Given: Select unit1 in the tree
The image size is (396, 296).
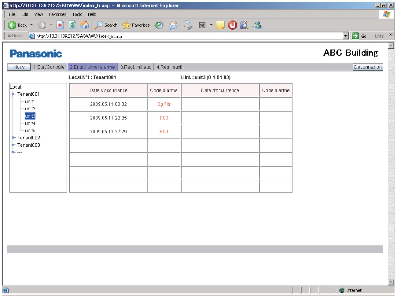Looking at the screenshot, I should pos(30,101).
